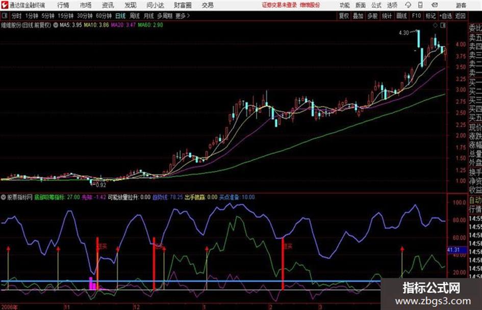Click the 买点准备: 10.00 label
The width and height of the screenshot is (482, 310).
tap(237, 197)
